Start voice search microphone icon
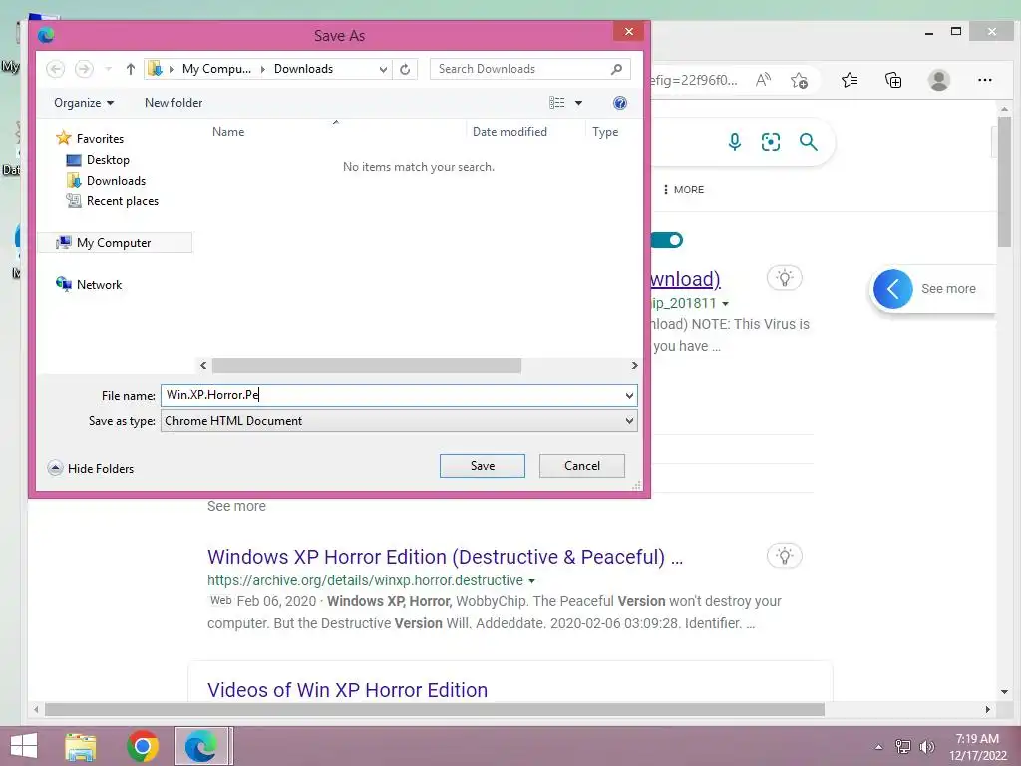The height and width of the screenshot is (766, 1021). point(735,142)
